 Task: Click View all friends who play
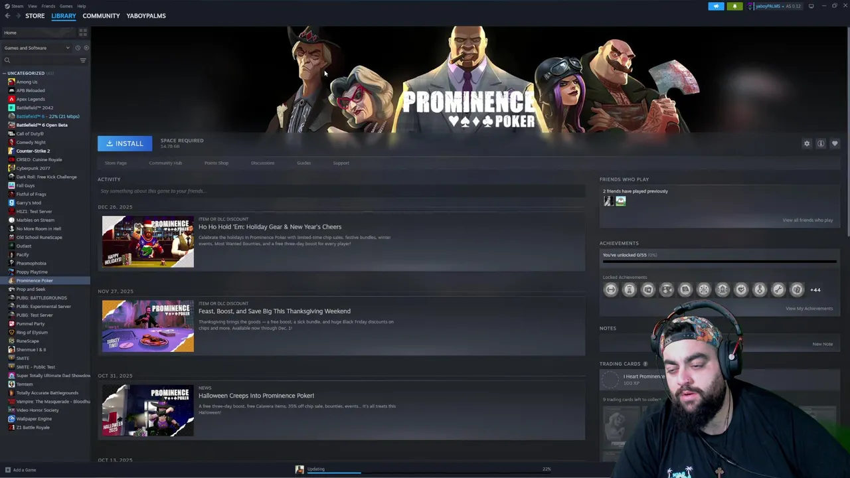(807, 220)
